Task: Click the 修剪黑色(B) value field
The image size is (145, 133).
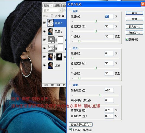Action: tap(109, 110)
